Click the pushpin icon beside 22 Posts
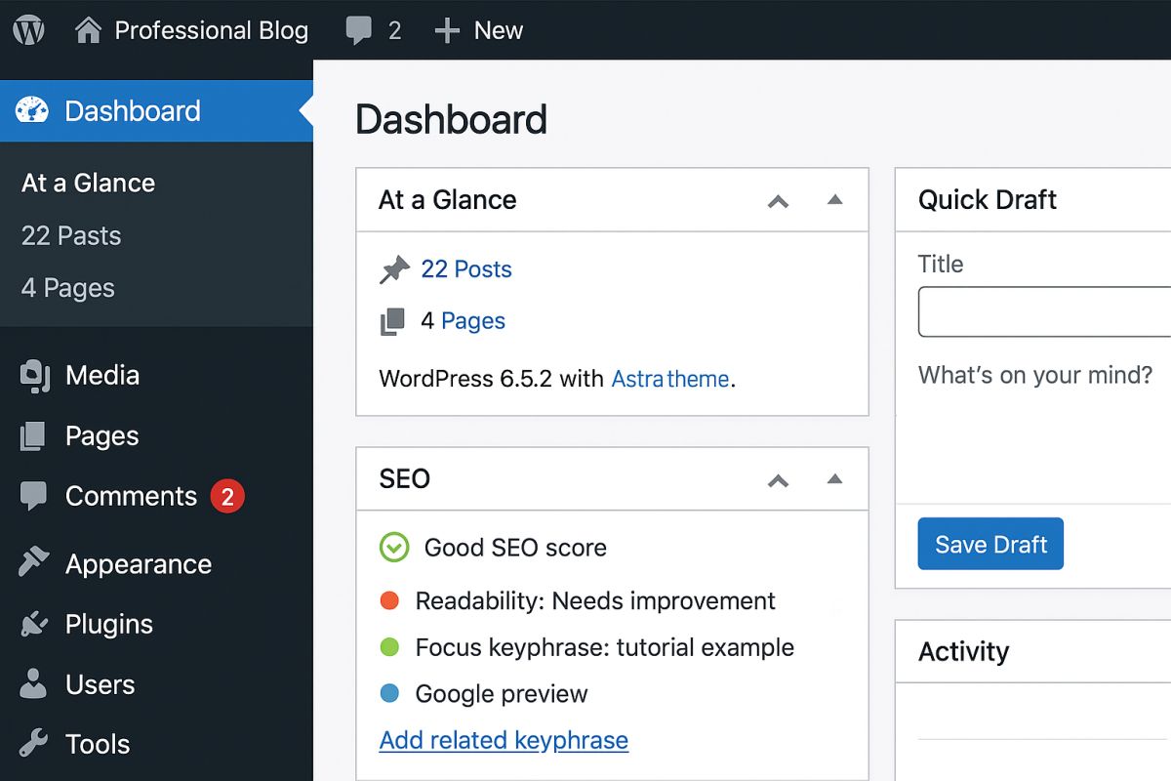 (394, 269)
